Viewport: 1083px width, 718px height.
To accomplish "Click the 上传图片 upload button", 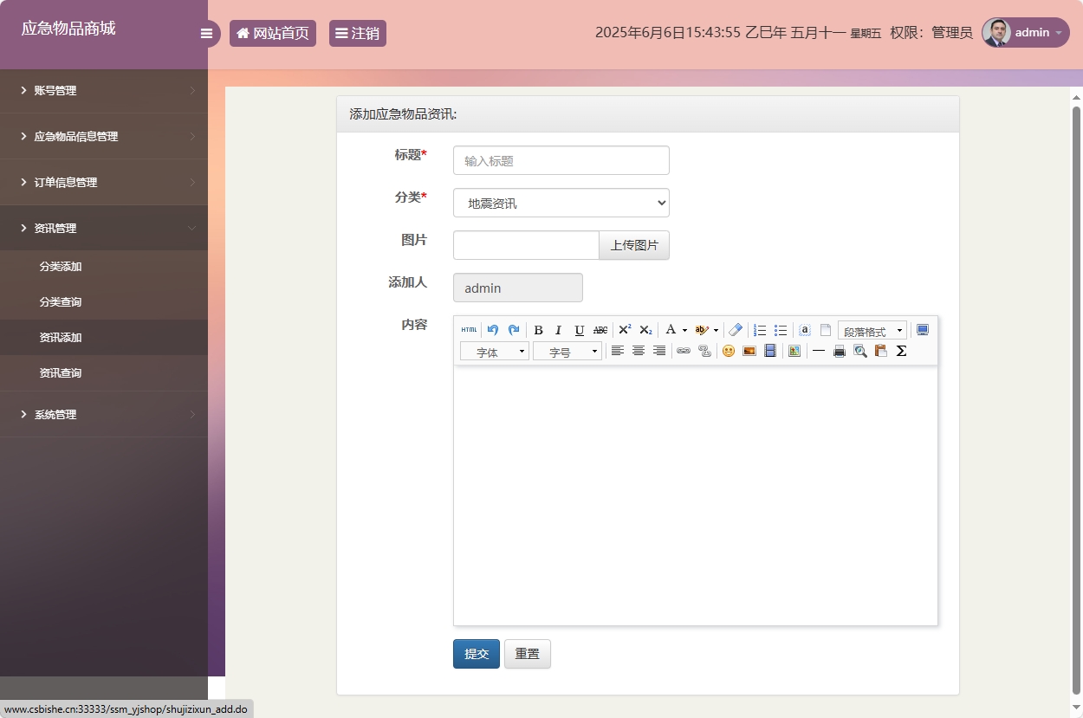I will (x=634, y=245).
